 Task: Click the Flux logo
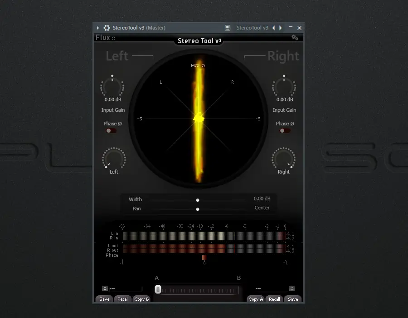[105, 38]
